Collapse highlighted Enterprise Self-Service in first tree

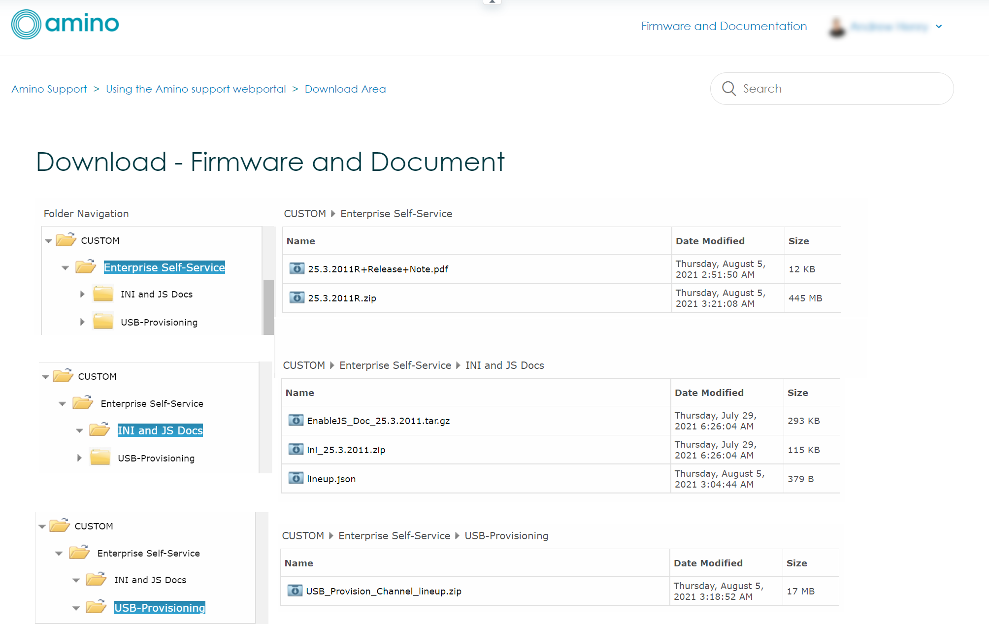tap(65, 268)
